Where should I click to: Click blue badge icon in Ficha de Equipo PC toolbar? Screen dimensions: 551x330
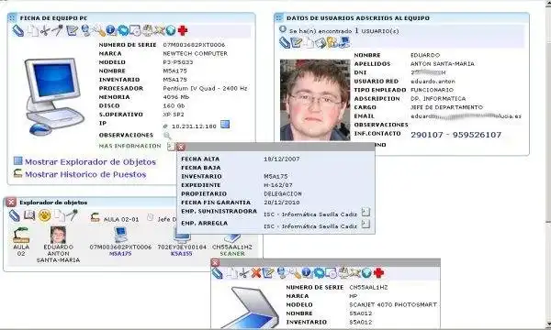click(123, 31)
